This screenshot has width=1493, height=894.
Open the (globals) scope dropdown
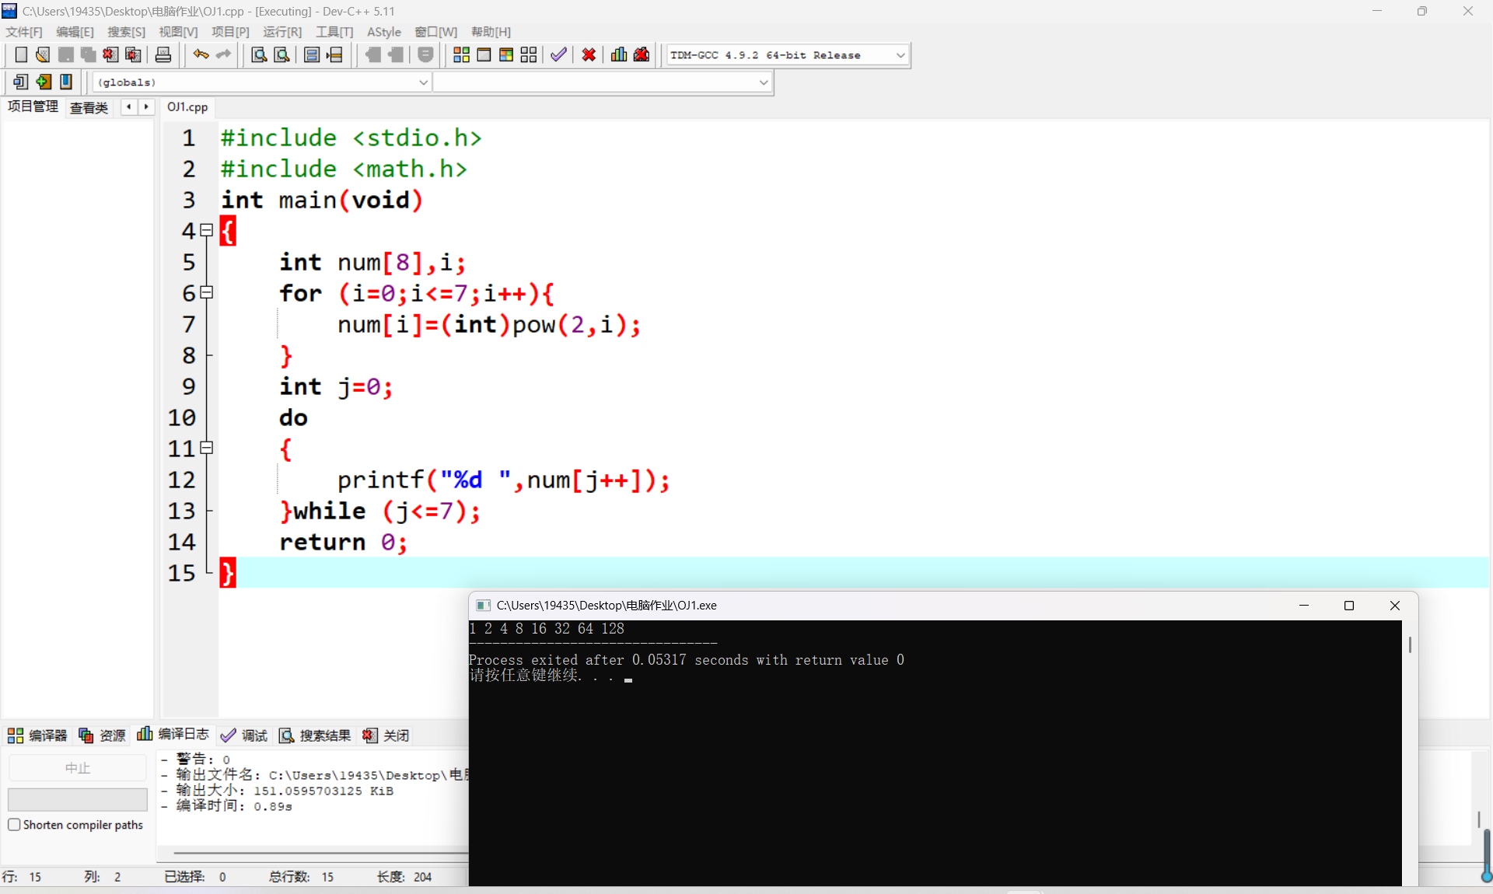[x=423, y=82]
